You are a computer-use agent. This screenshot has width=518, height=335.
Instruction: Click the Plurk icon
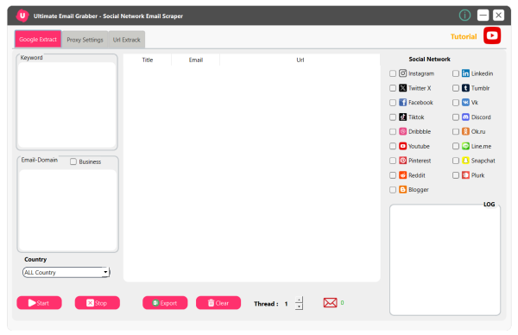coord(465,175)
